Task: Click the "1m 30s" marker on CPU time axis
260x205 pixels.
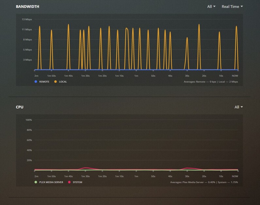Action: [85, 176]
